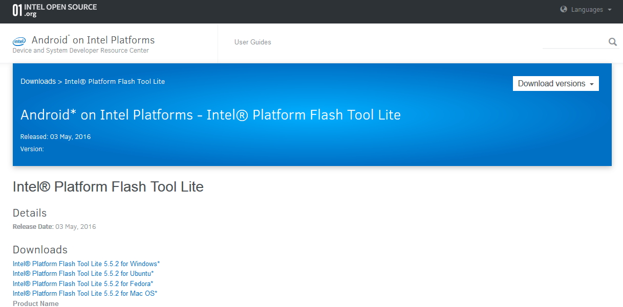
Task: Click the small arrow next to Languages
Action: pos(609,10)
